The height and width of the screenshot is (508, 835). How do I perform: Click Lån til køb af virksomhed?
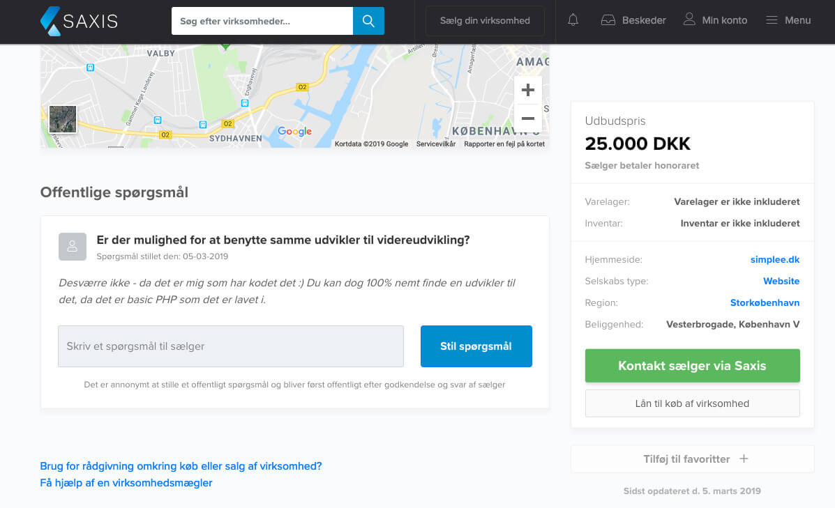pos(691,403)
